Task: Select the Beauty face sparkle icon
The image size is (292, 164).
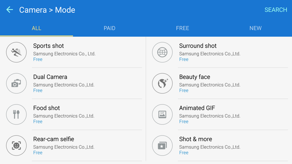Action: (x=162, y=83)
